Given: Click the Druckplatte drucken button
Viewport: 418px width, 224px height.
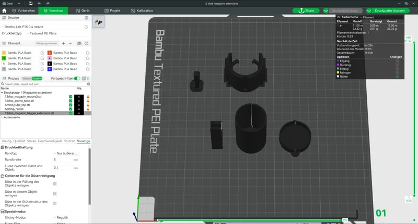Looking at the screenshot, I should [389, 10].
